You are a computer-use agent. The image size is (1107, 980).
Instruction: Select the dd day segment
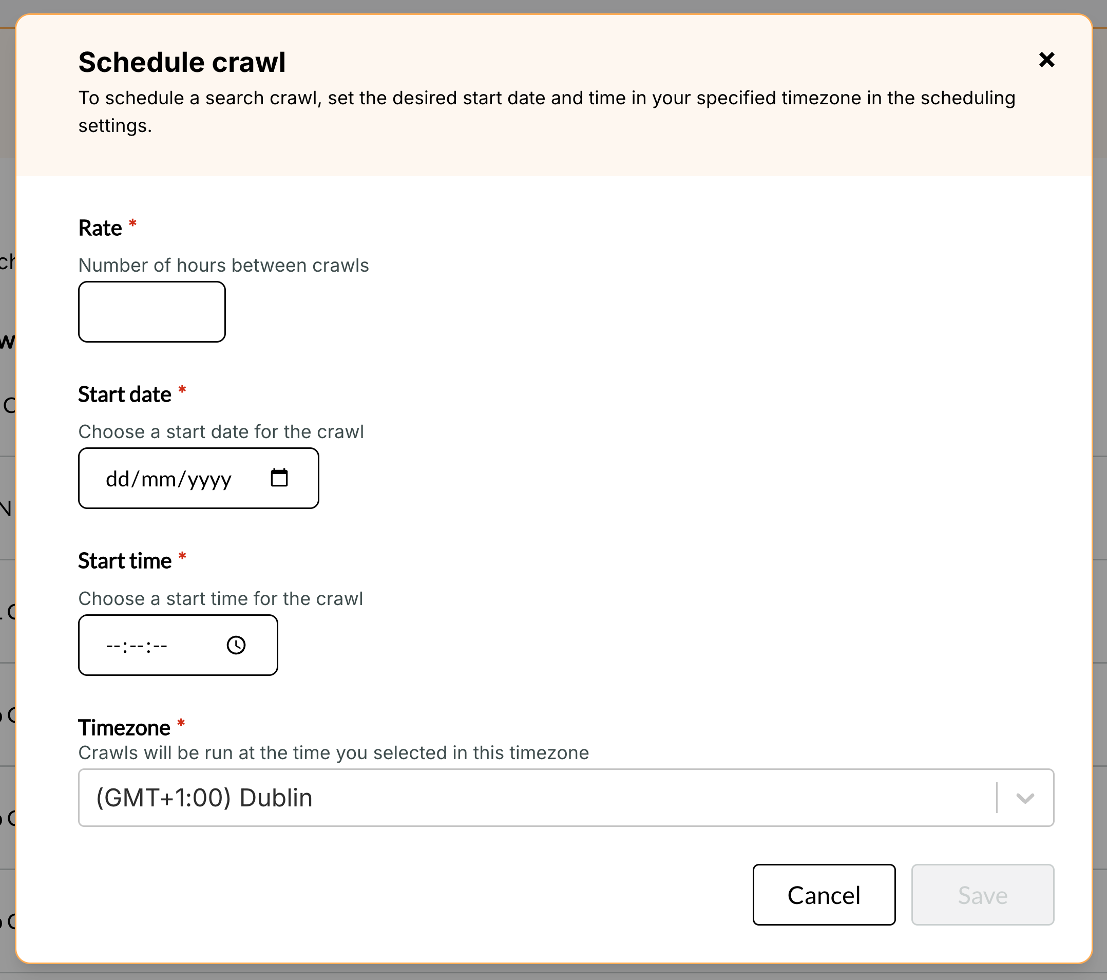117,479
